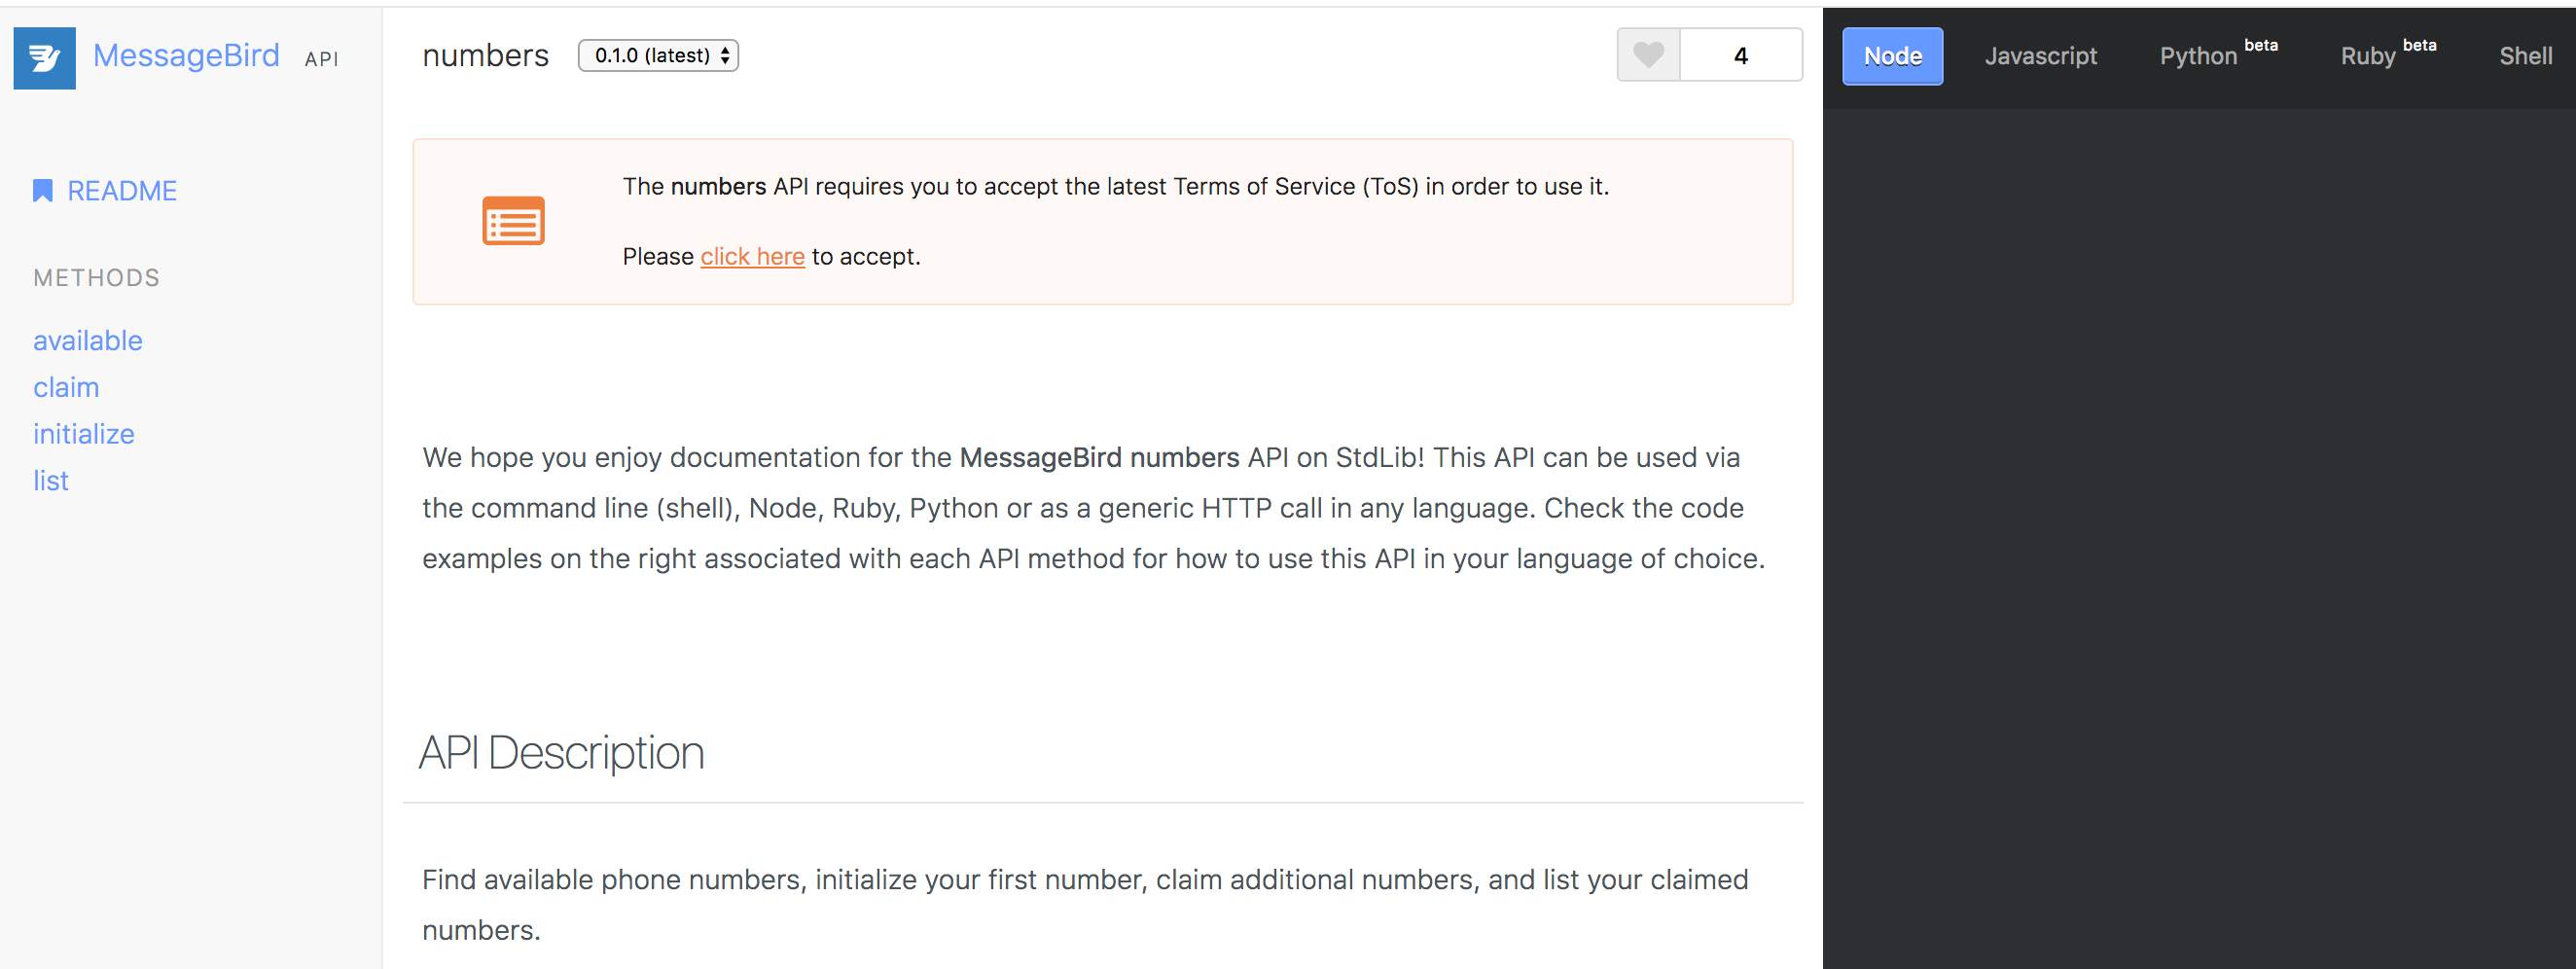The width and height of the screenshot is (2576, 969).
Task: Click the version stepper arrows
Action: point(724,55)
